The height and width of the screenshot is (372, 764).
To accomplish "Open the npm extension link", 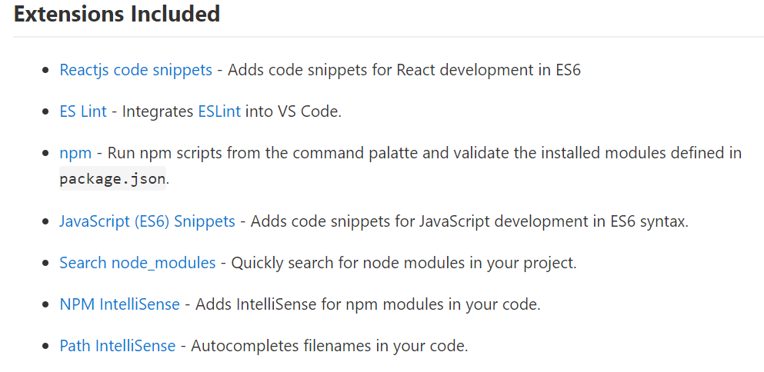I will [x=75, y=154].
